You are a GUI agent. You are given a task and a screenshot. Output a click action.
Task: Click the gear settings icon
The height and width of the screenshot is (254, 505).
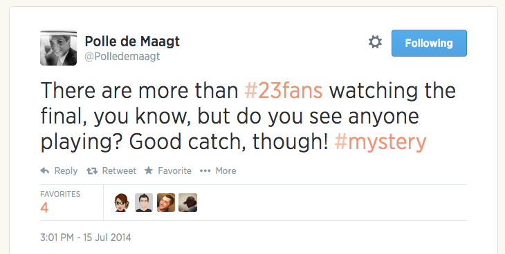pyautogui.click(x=375, y=42)
